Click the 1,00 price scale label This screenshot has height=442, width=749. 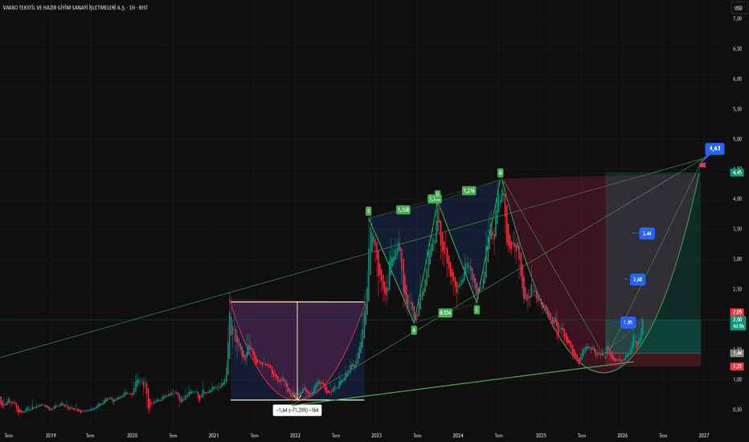[737, 379]
